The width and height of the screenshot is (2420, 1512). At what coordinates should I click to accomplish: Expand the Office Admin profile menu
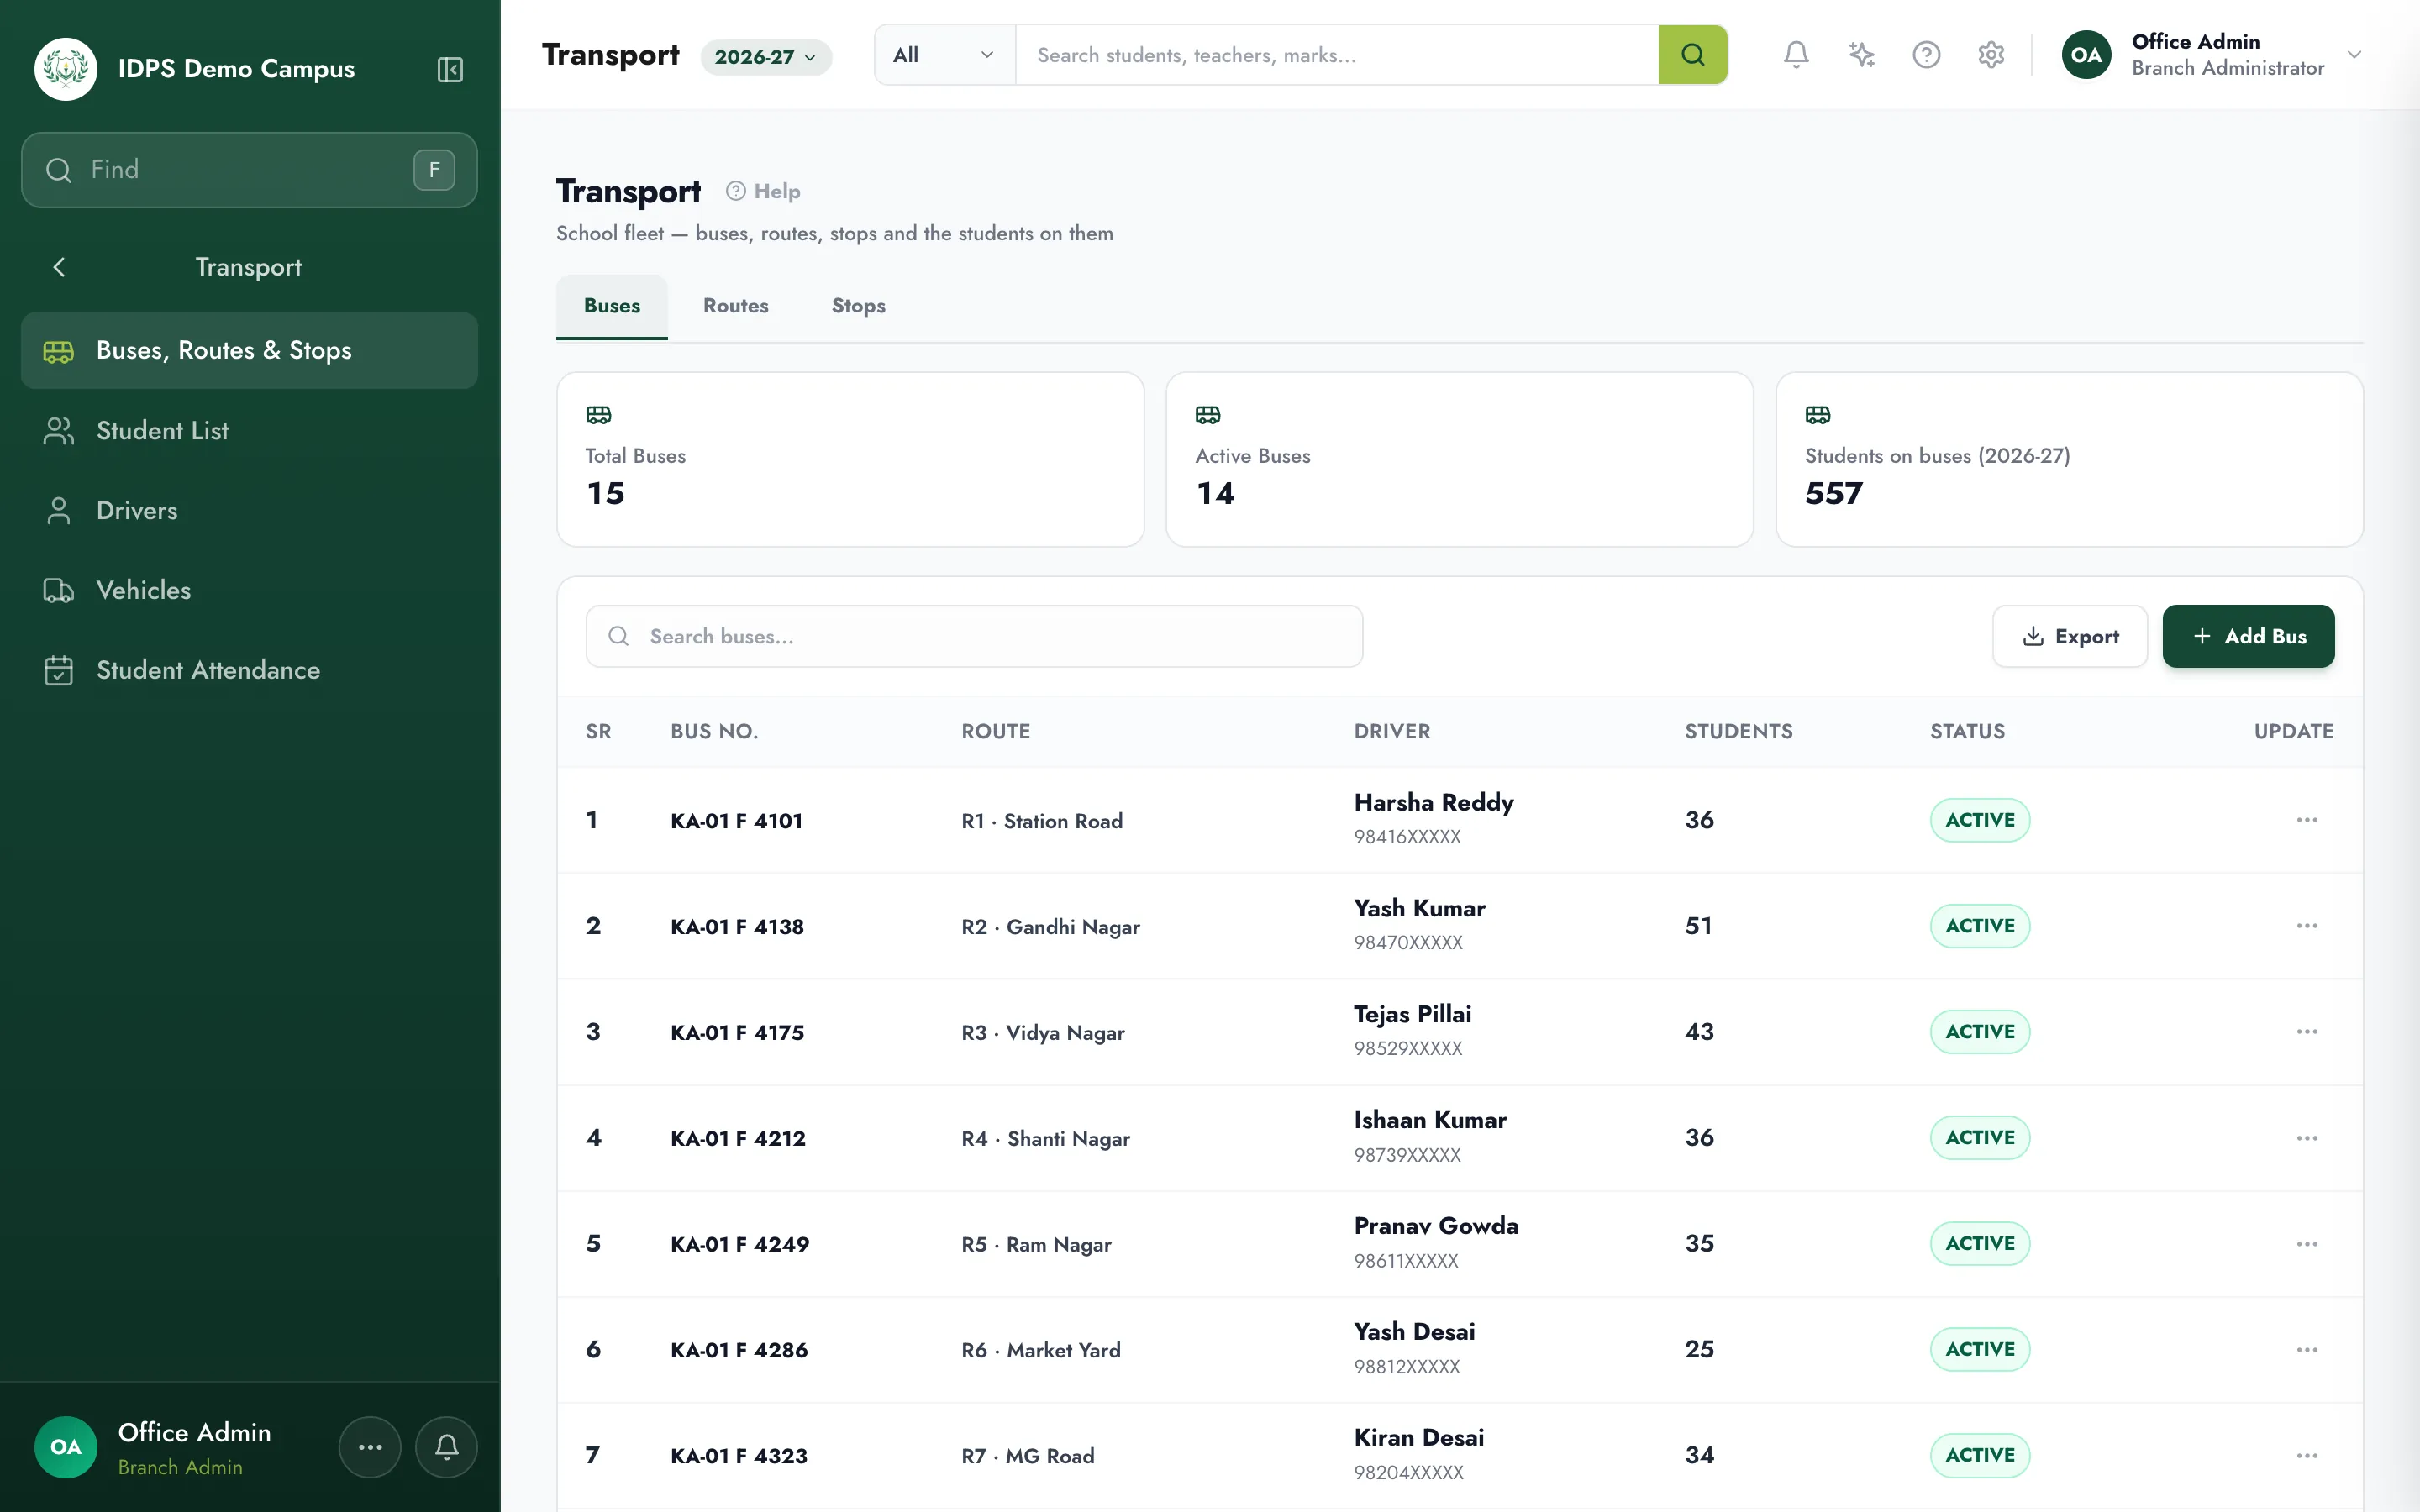pyautogui.click(x=2212, y=55)
